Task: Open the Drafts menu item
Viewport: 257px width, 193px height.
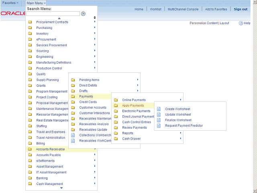Action: pos(83,91)
